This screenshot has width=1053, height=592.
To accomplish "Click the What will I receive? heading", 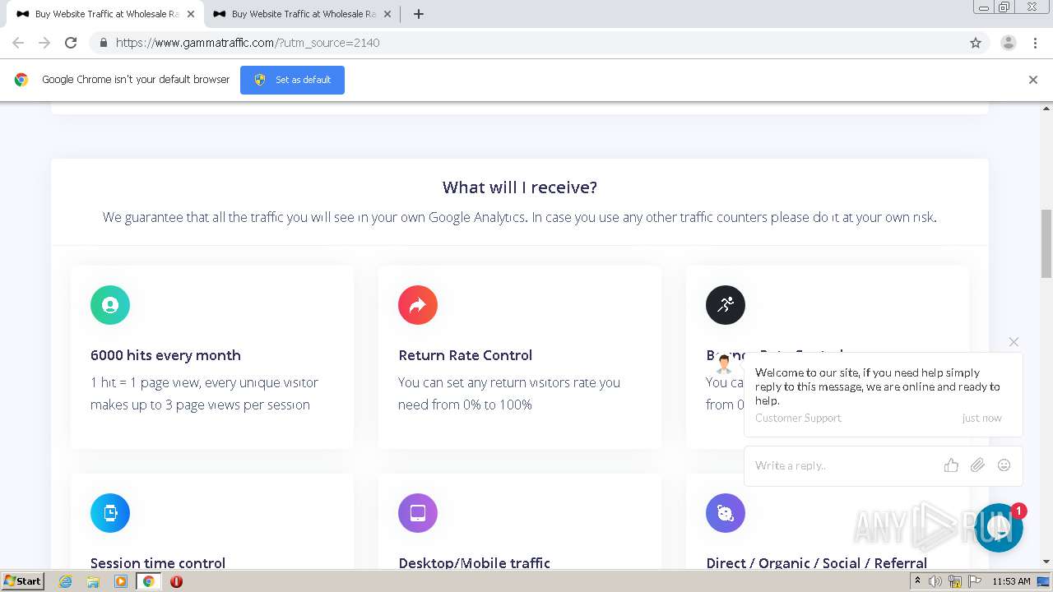I will pyautogui.click(x=520, y=187).
